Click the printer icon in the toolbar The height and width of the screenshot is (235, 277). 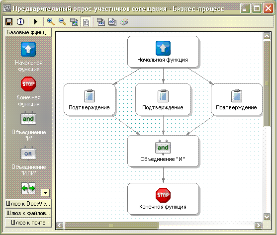tap(124, 22)
